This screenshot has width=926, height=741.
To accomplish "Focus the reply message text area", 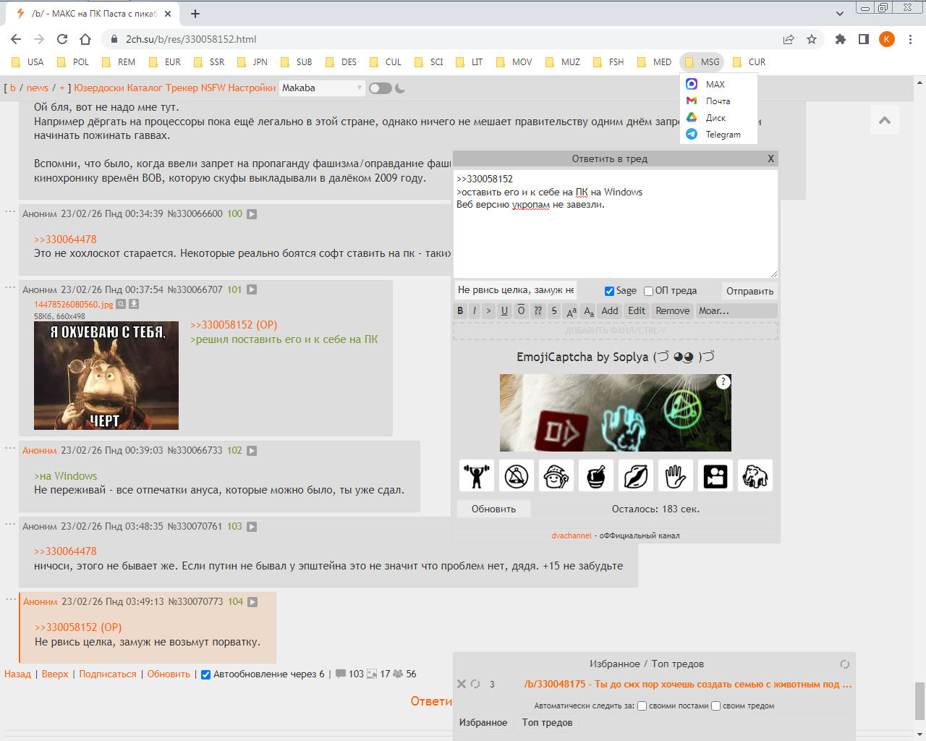I will tap(616, 224).
